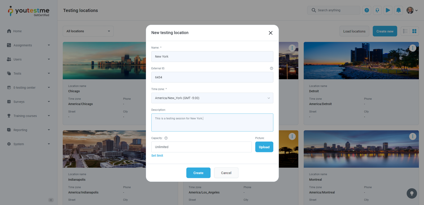Image resolution: width=424 pixels, height=205 pixels.
Task: Click the Capacity field showing Unlimited
Action: click(201, 147)
